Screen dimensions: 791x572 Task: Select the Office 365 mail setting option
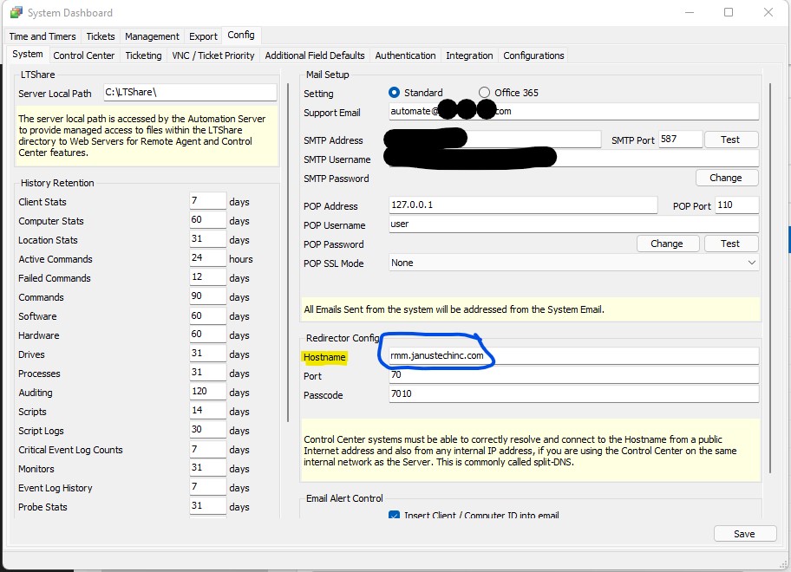486,93
